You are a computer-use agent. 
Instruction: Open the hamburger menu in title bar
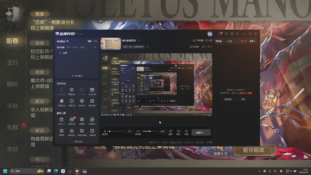[237, 34]
